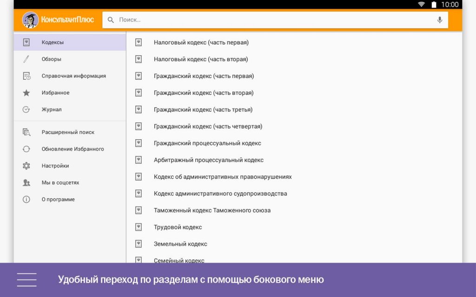Click the Расширенный поиск icon

pyautogui.click(x=26, y=132)
